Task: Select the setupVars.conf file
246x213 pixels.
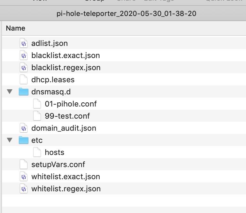Action: click(x=124, y=165)
